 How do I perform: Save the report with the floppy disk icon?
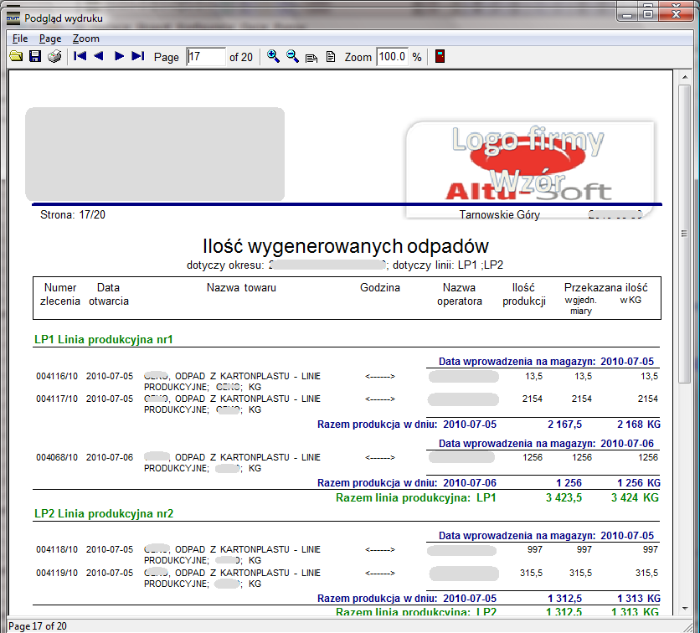[35, 57]
